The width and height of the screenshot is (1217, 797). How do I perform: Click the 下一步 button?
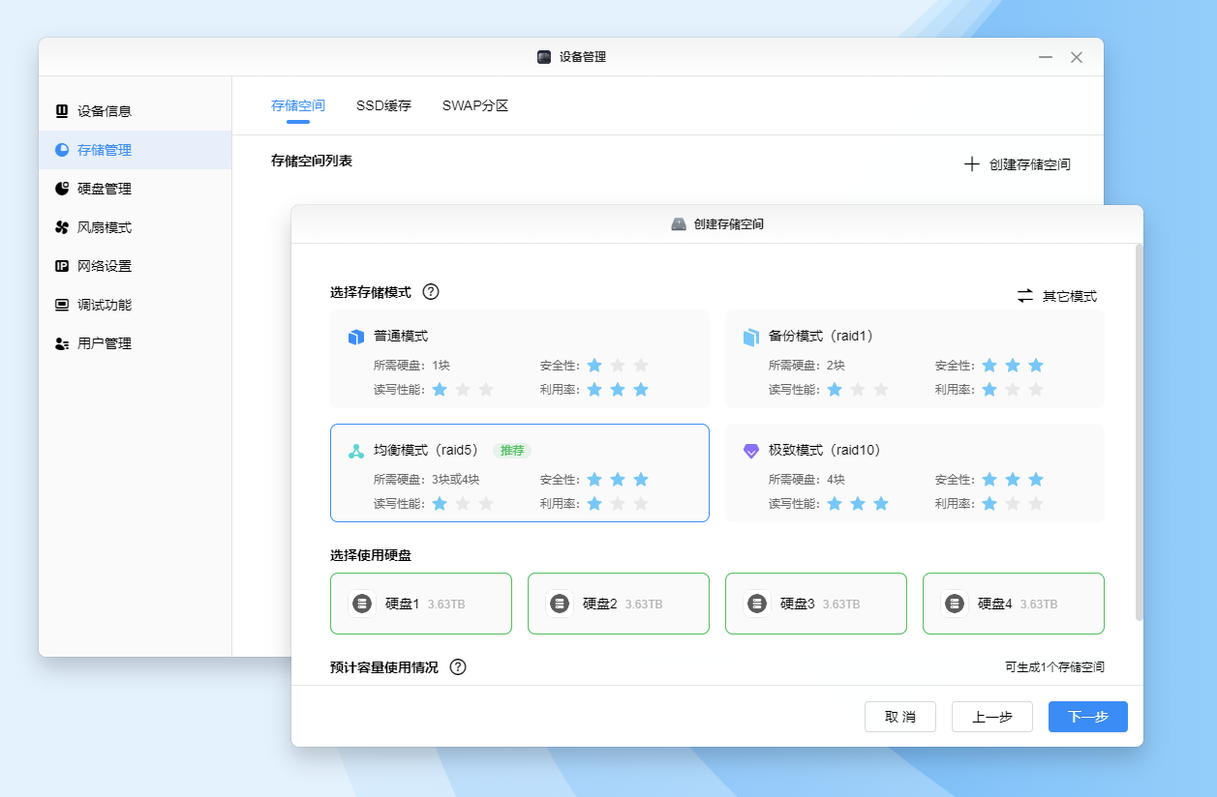[1087, 717]
